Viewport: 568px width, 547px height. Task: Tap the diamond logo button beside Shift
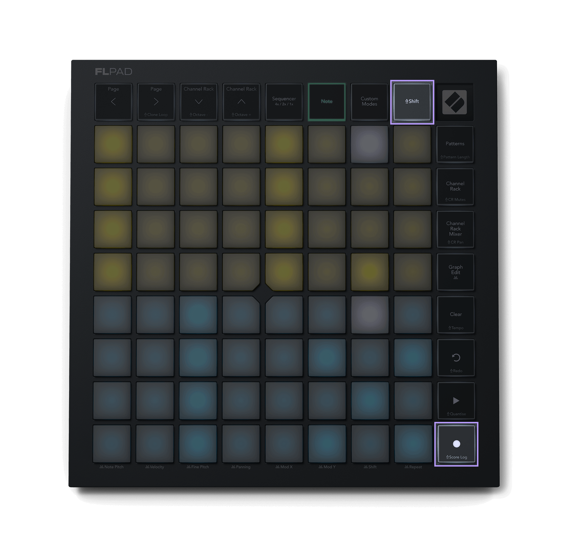coord(455,102)
